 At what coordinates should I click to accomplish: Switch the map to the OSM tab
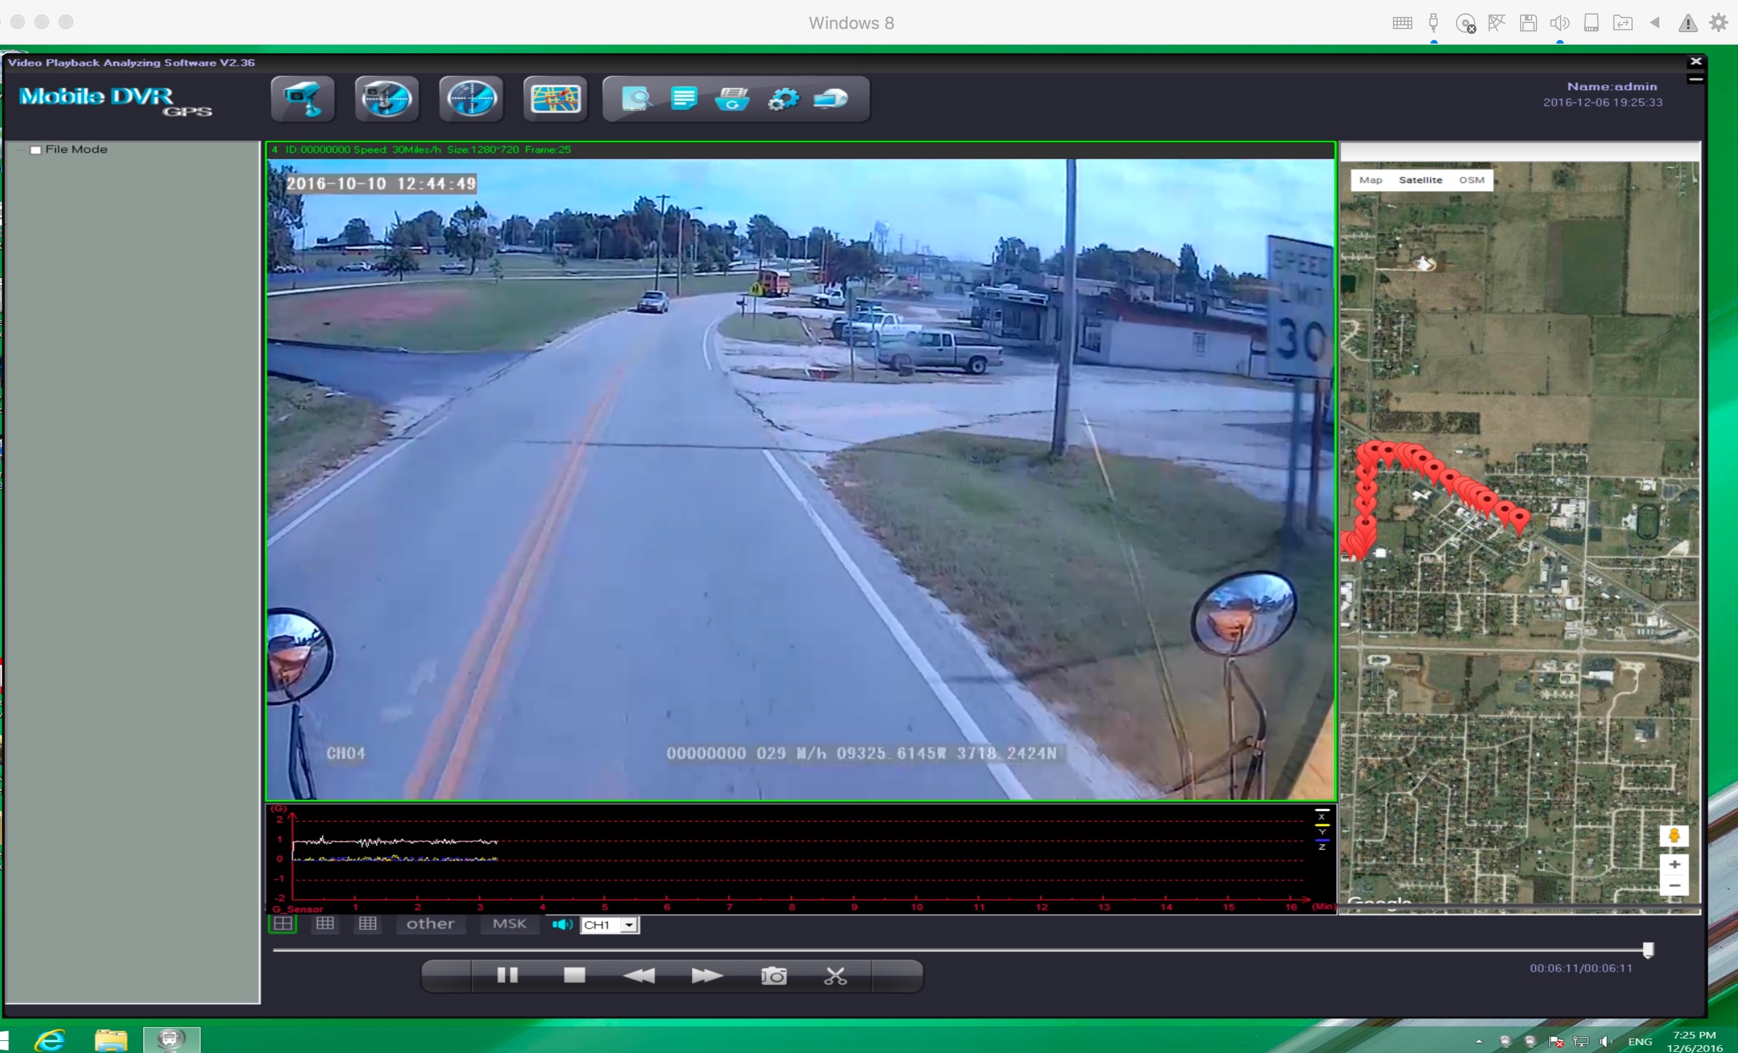coord(1472,180)
